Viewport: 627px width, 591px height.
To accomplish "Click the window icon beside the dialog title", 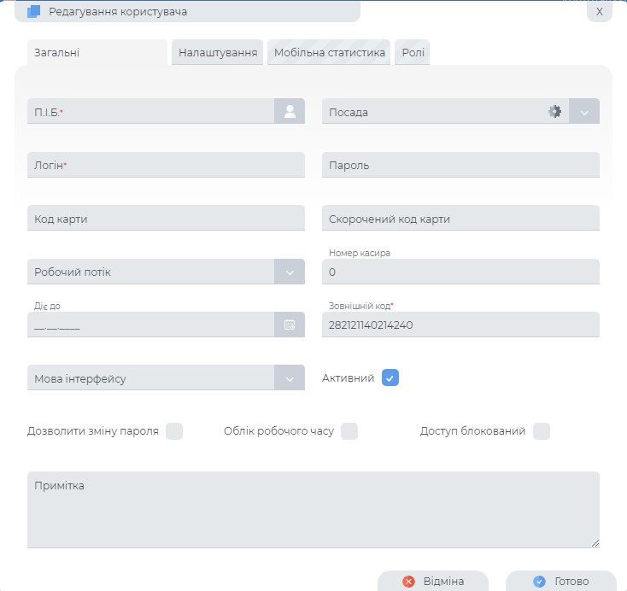I will tap(34, 12).
